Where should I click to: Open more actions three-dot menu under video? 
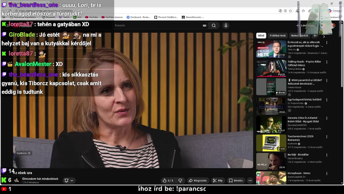pos(250,181)
